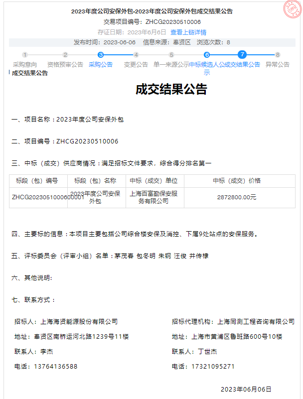Click address 奉贤区南桥运河北路1239号11楼
The image size is (303, 399).
pyautogui.click(x=81, y=337)
